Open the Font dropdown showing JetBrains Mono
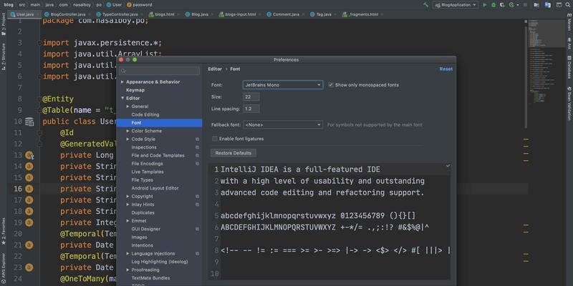573x286 pixels. click(x=283, y=85)
